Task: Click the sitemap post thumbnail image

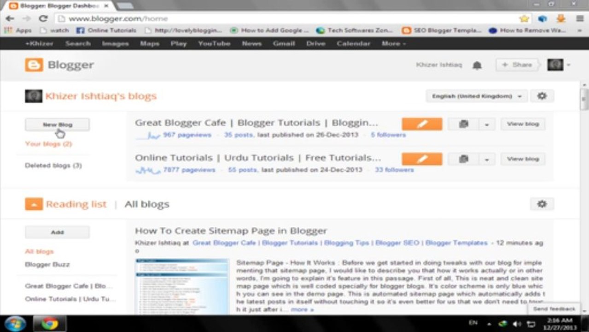Action: (182, 287)
